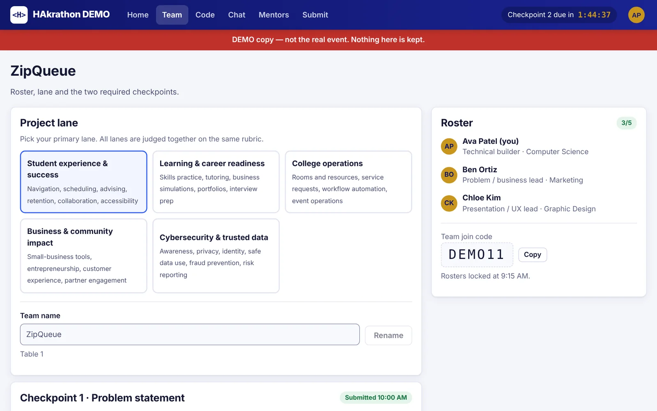Click Ben Ortiz name in roster

tap(480, 169)
